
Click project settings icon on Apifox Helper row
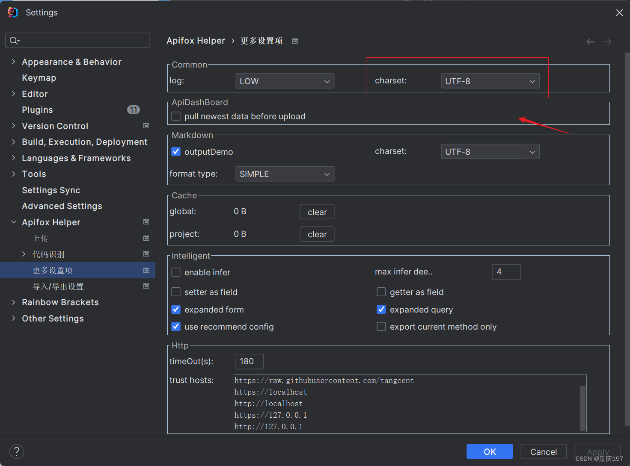tap(146, 222)
